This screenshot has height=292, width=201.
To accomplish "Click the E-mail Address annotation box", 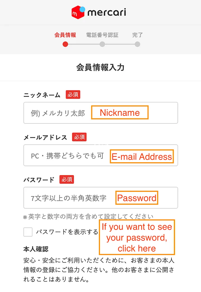I will (142, 156).
